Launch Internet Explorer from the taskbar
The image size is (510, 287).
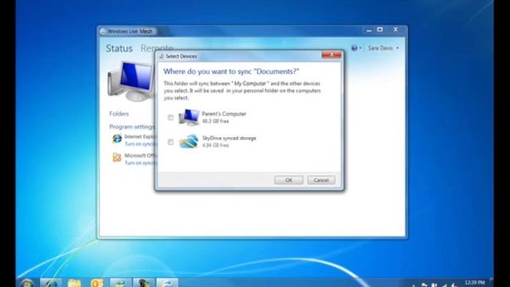51,283
